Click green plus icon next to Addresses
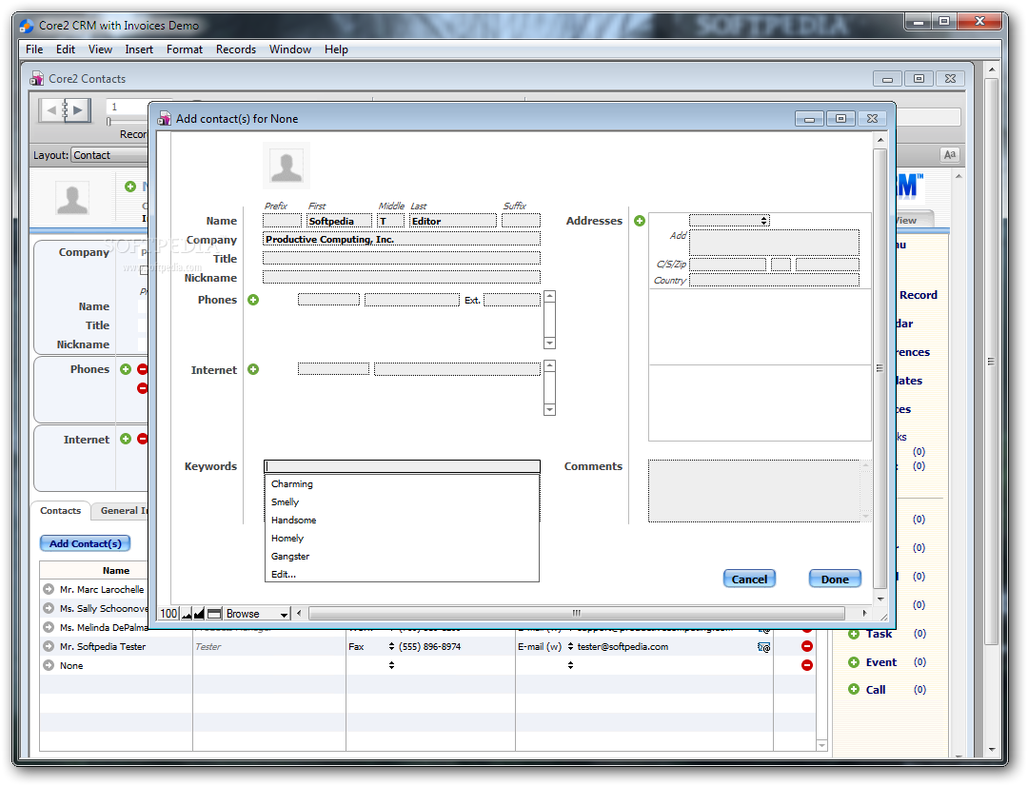 coord(640,221)
